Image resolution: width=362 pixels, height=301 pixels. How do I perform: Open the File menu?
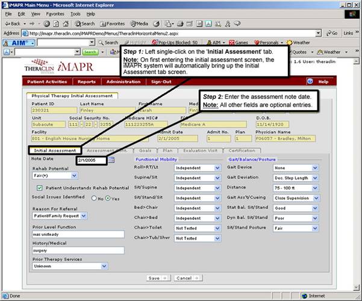point(8,14)
